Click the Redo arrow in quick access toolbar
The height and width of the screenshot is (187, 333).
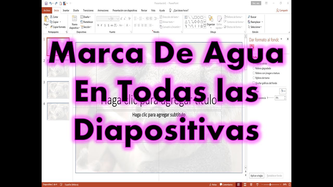pyautogui.click(x=56, y=3)
